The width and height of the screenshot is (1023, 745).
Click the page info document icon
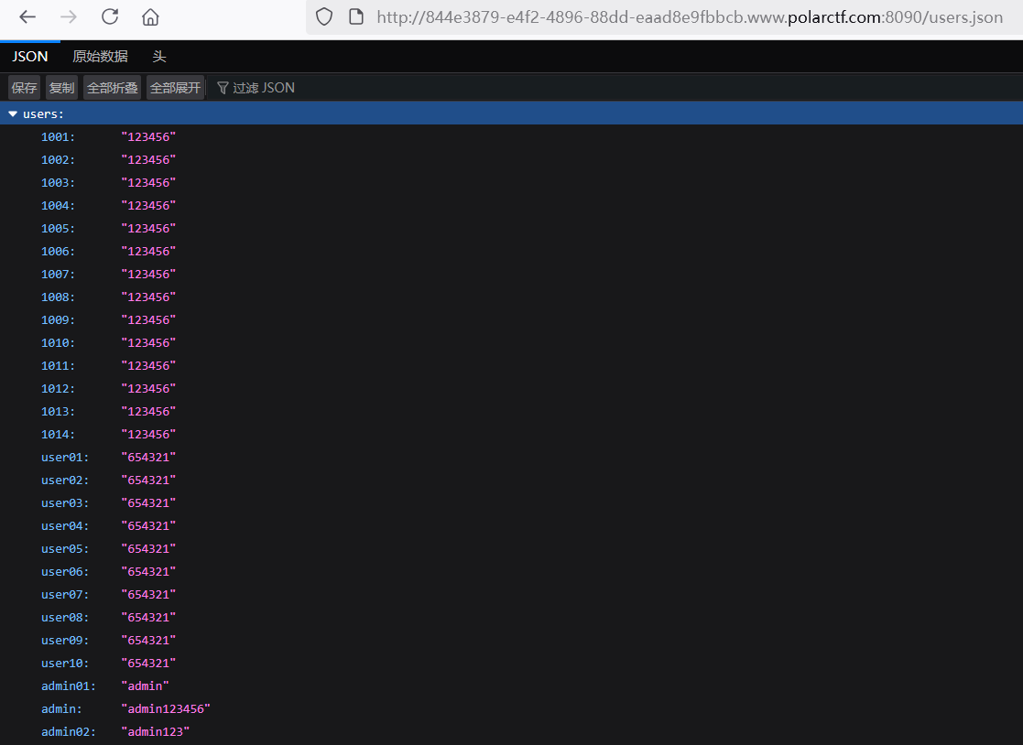[x=356, y=17]
